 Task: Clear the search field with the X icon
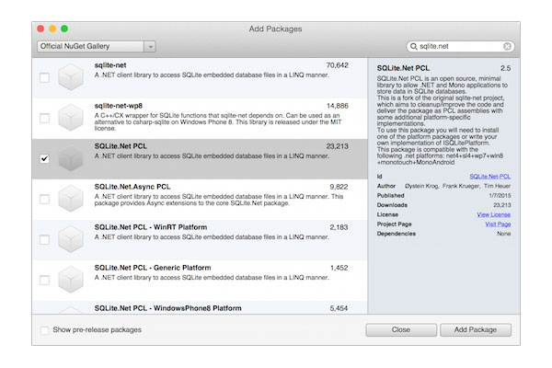coord(507,47)
